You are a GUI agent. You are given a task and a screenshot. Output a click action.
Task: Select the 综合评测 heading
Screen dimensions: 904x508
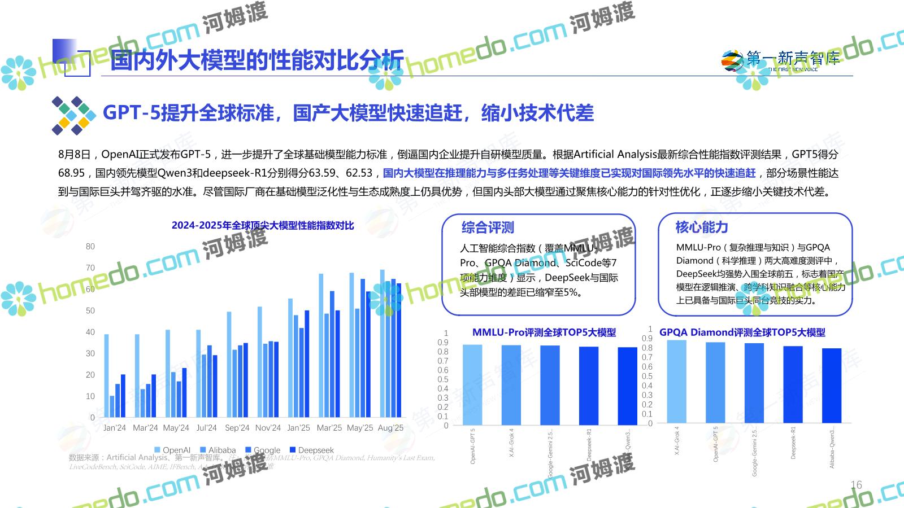pos(488,227)
